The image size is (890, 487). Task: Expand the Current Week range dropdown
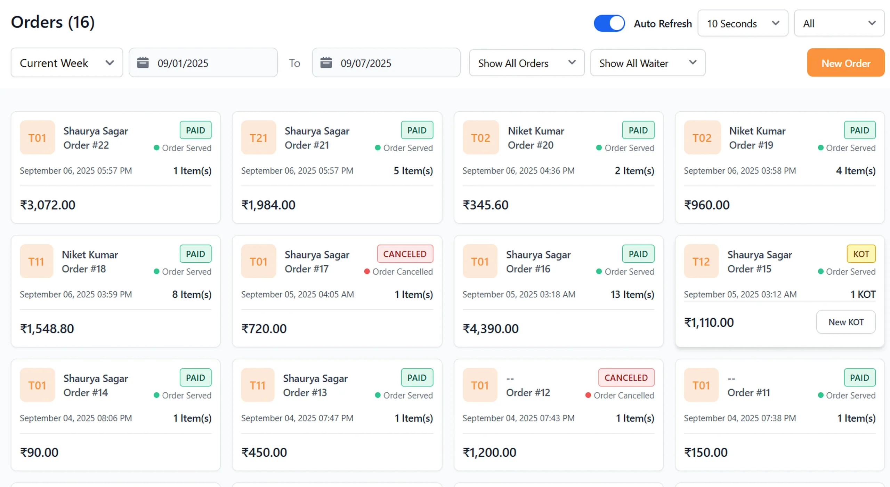[67, 63]
